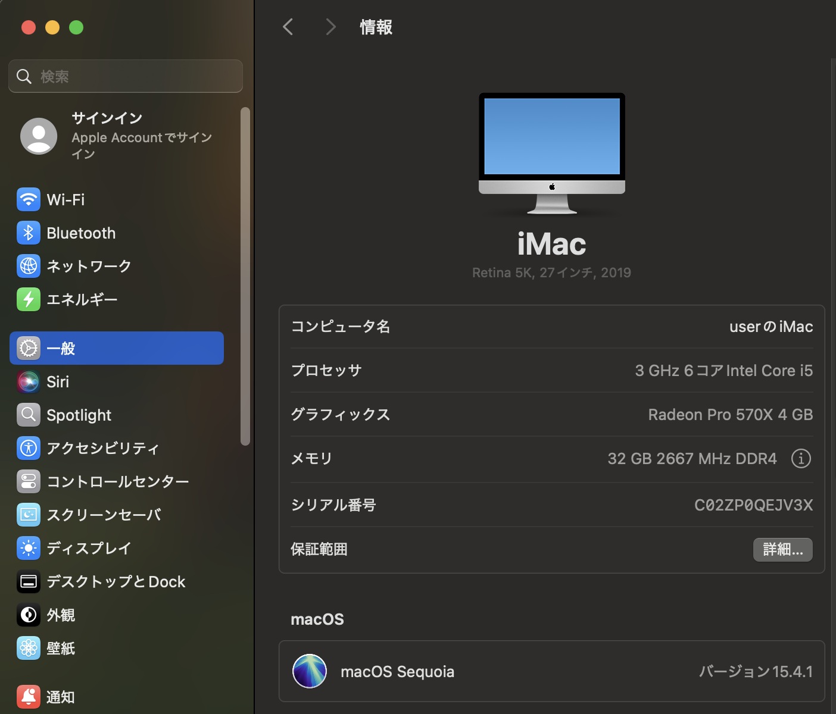Select the Spotlight magnifier icon
The image size is (836, 714).
pyautogui.click(x=28, y=415)
